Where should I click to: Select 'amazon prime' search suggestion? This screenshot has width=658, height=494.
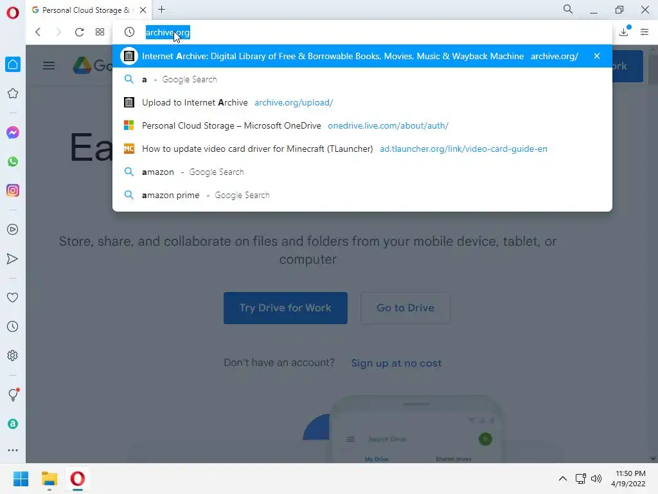tap(362, 195)
